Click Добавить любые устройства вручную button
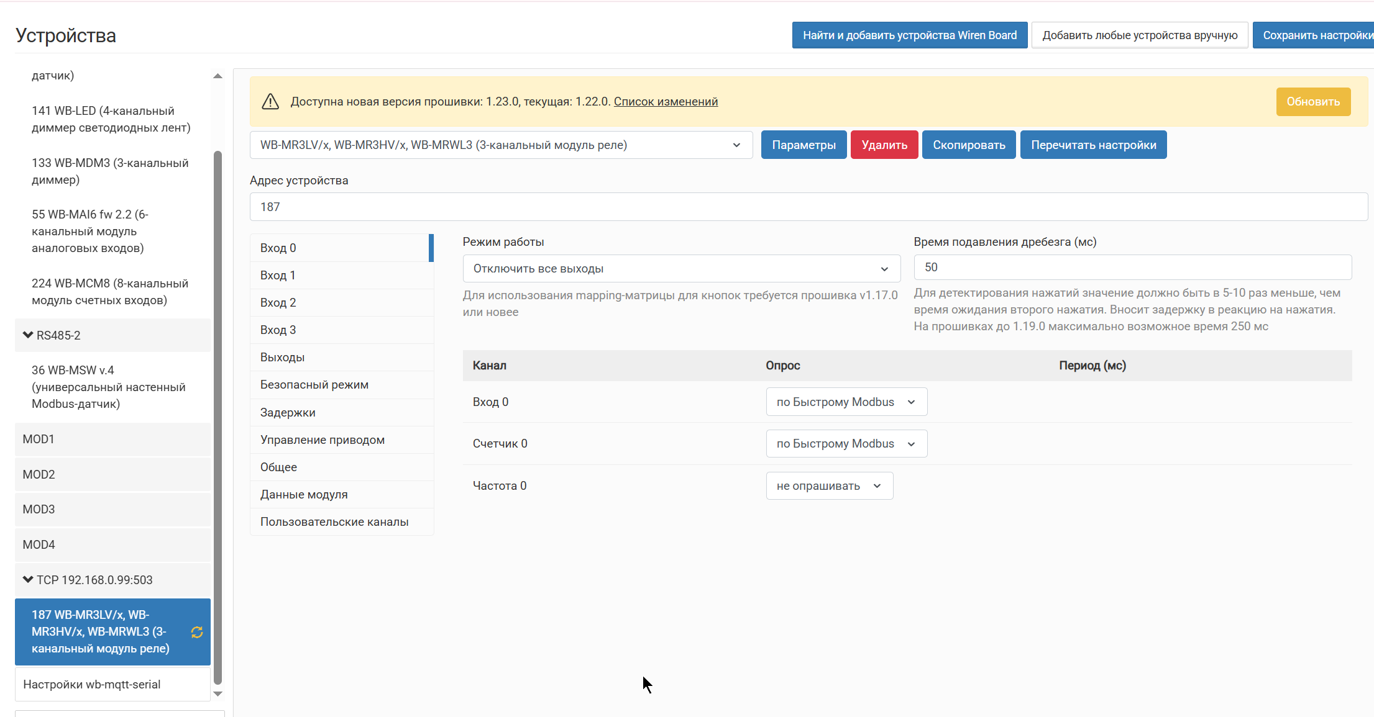 click(x=1140, y=35)
